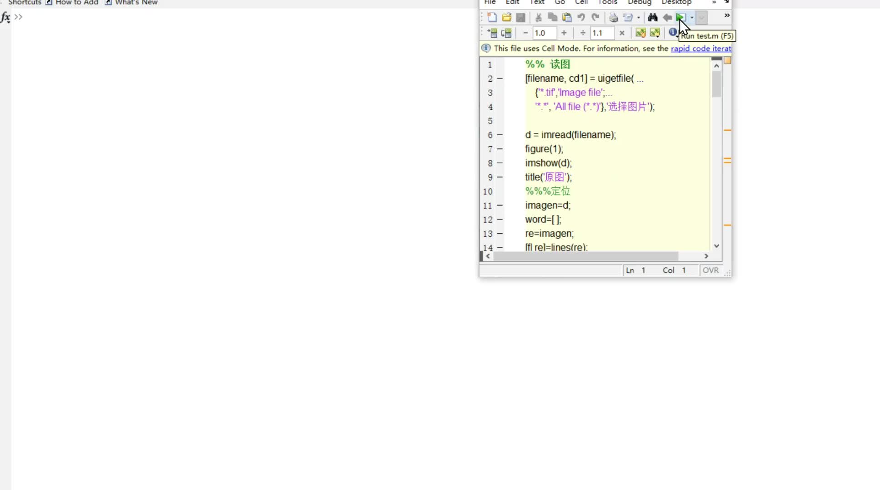Click Evaluate cell and advance icon

point(655,33)
